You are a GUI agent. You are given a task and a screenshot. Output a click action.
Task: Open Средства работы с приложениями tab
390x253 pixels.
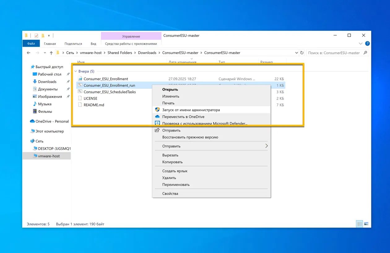131,44
